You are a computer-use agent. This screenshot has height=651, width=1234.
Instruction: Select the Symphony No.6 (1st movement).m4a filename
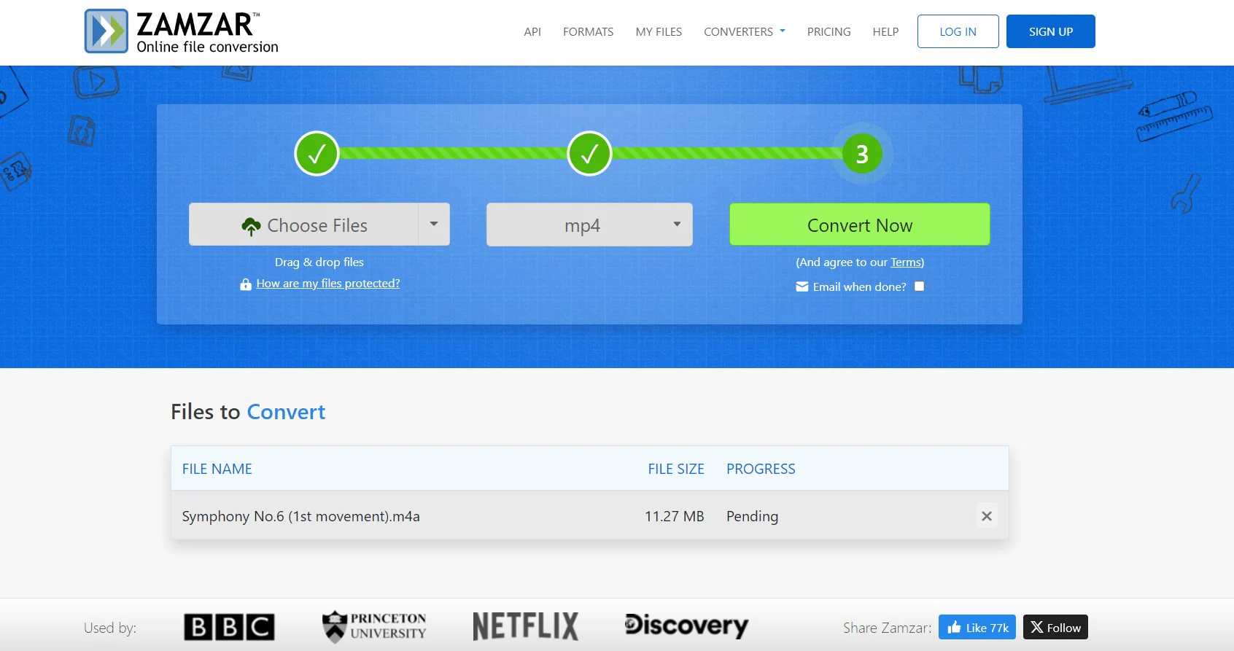click(300, 516)
